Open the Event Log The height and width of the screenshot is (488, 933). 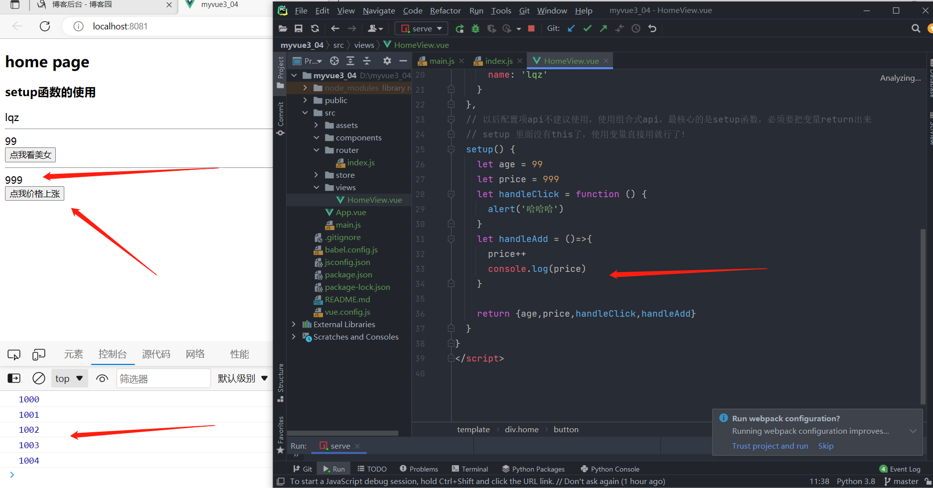pyautogui.click(x=900, y=469)
